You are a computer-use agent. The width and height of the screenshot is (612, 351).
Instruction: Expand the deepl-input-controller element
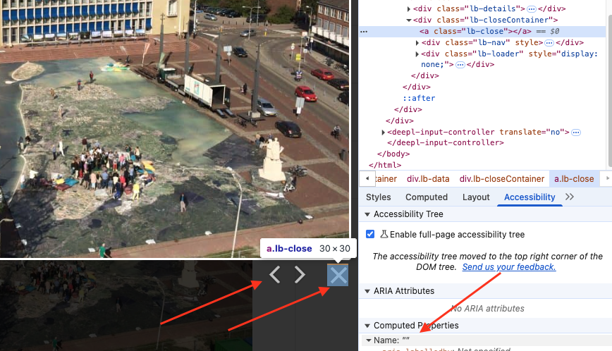pos(384,133)
